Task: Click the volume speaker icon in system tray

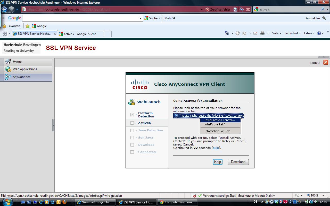Action: (x=316, y=202)
